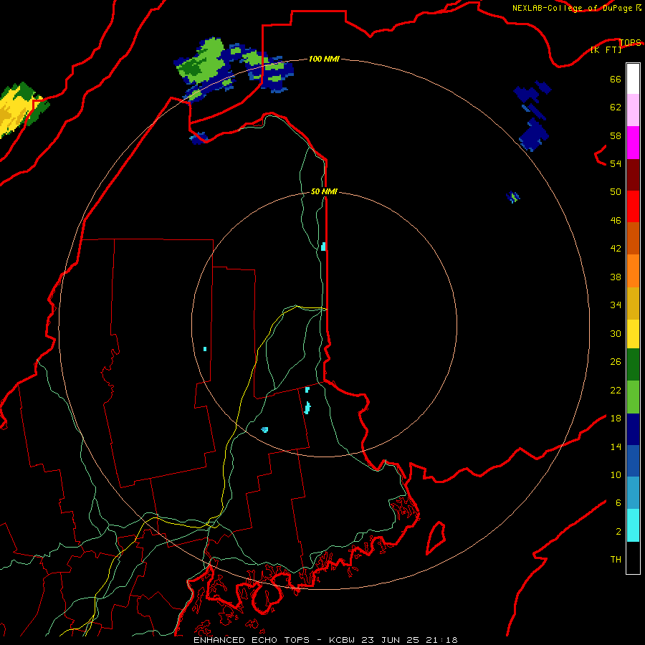The height and width of the screenshot is (645, 645).
Task: Click the orange 38-42 kft legend swatch
Action: [633, 271]
